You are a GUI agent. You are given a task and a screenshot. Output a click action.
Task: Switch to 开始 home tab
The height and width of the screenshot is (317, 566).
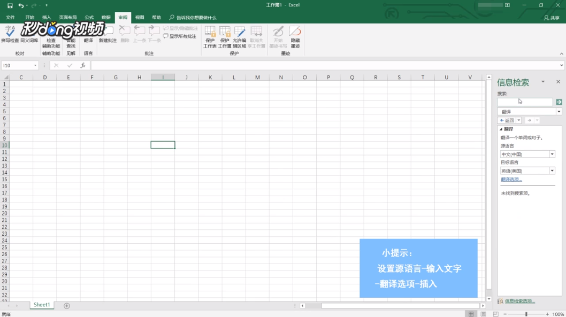(29, 18)
